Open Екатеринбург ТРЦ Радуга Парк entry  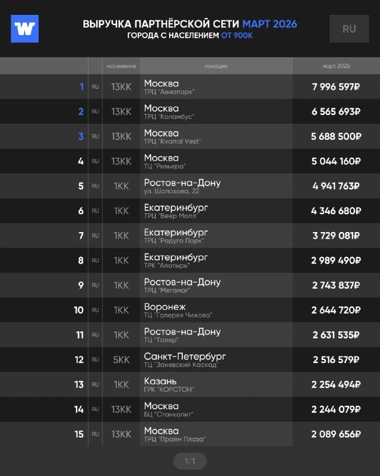190,236
